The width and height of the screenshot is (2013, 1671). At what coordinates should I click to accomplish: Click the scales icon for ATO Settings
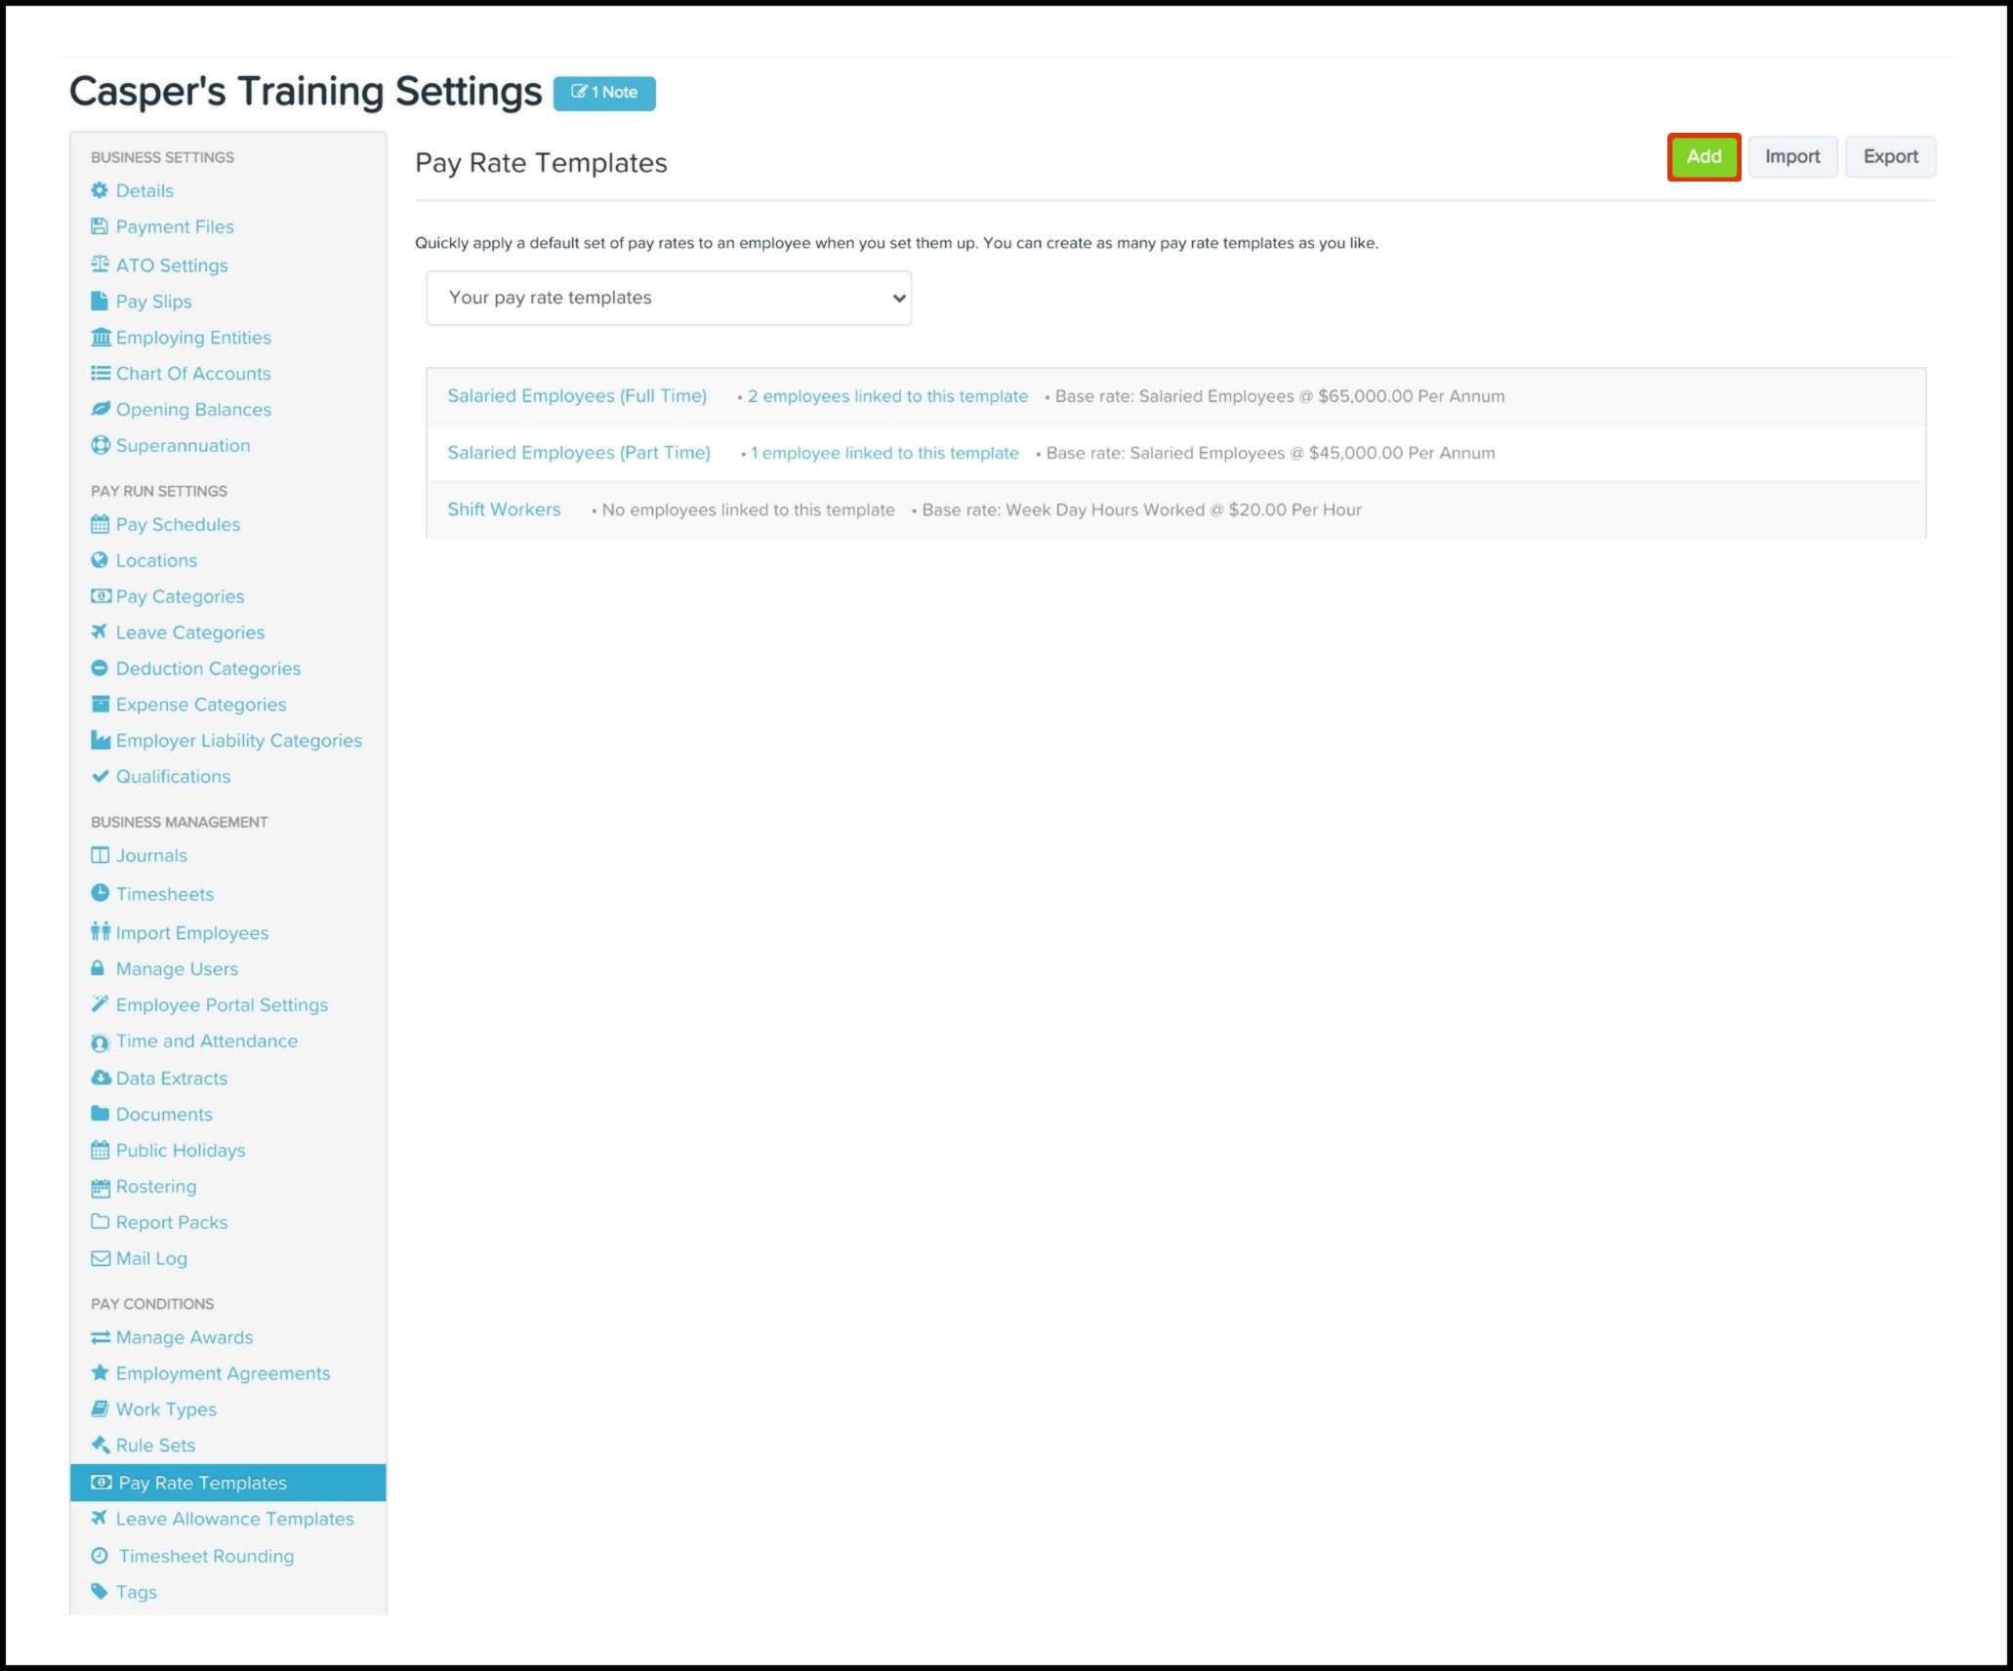click(100, 265)
